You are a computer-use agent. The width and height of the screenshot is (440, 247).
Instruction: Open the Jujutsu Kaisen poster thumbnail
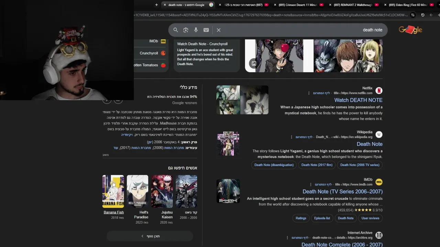[x=162, y=191]
